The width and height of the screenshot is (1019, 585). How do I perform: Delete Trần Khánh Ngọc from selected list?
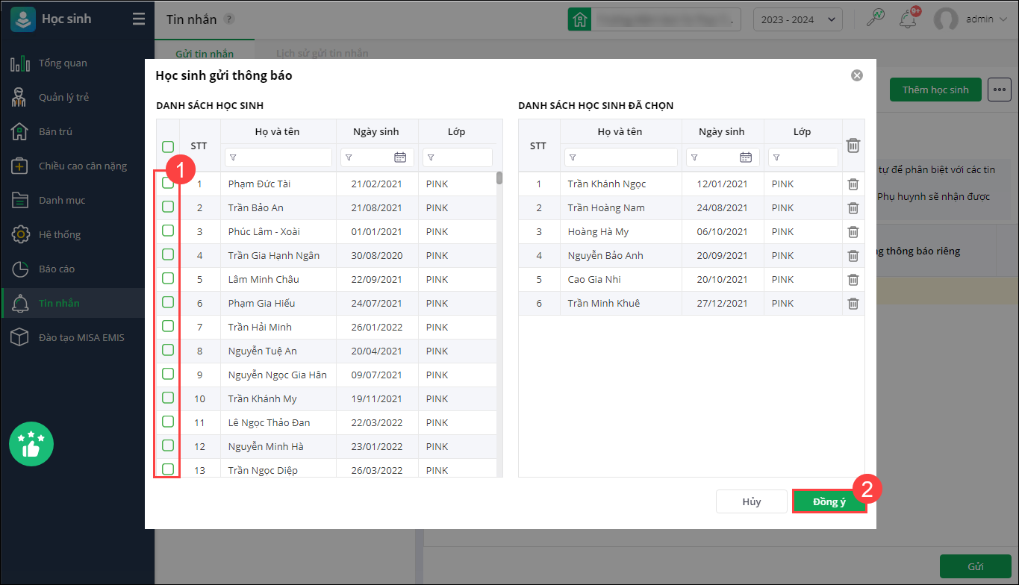pyautogui.click(x=853, y=184)
